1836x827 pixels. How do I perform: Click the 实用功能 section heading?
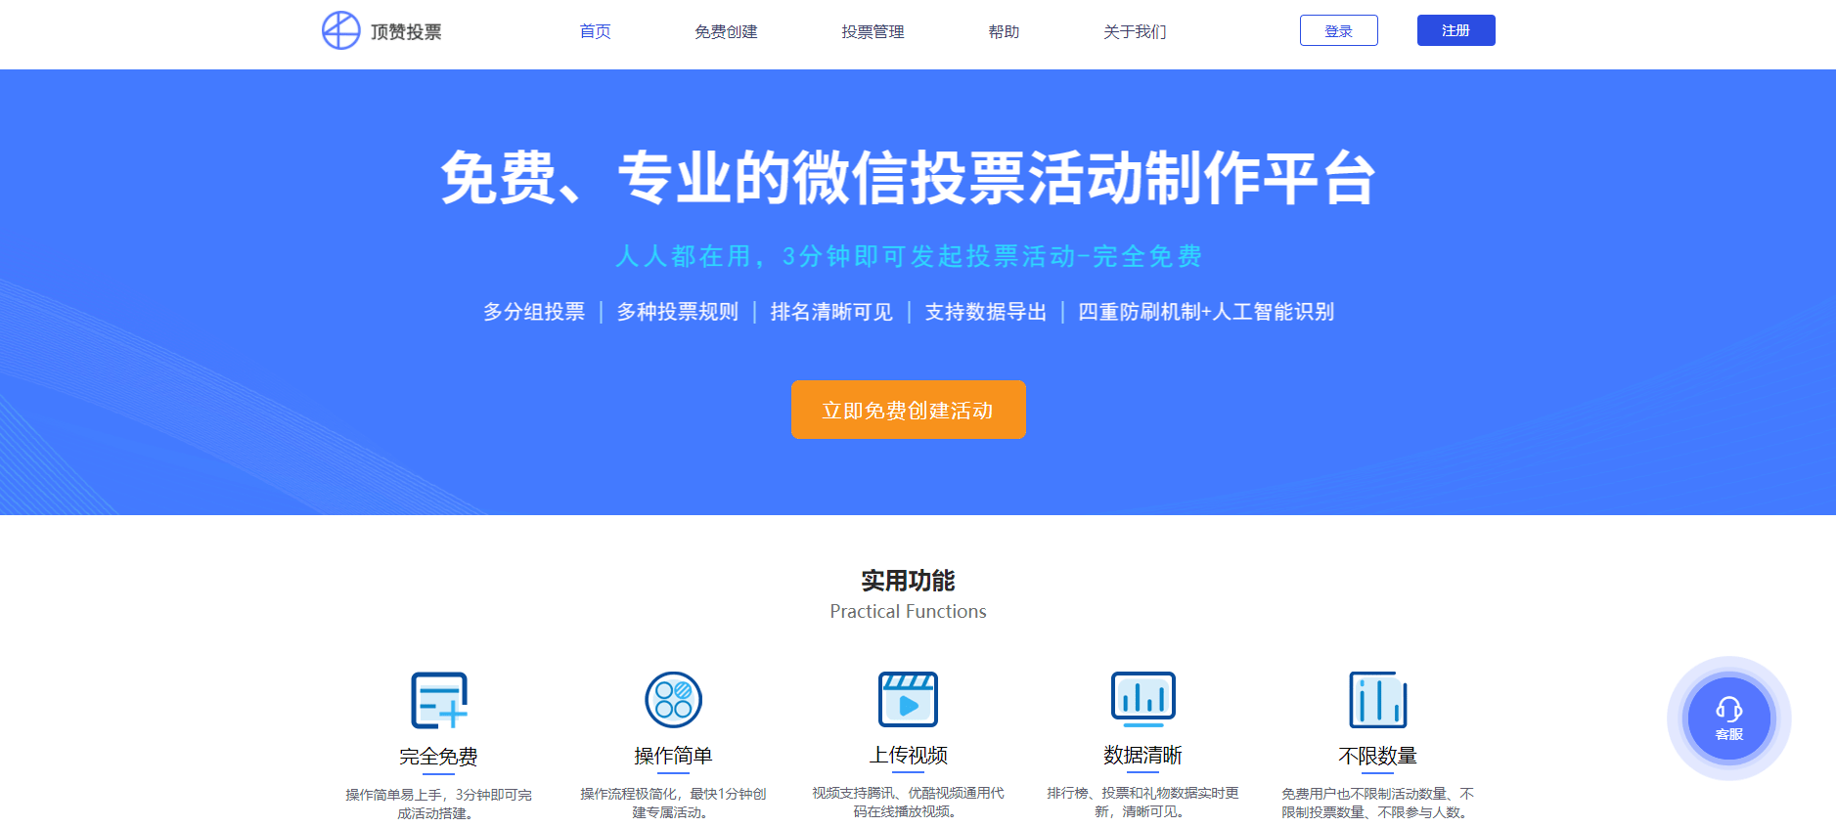pos(908,581)
